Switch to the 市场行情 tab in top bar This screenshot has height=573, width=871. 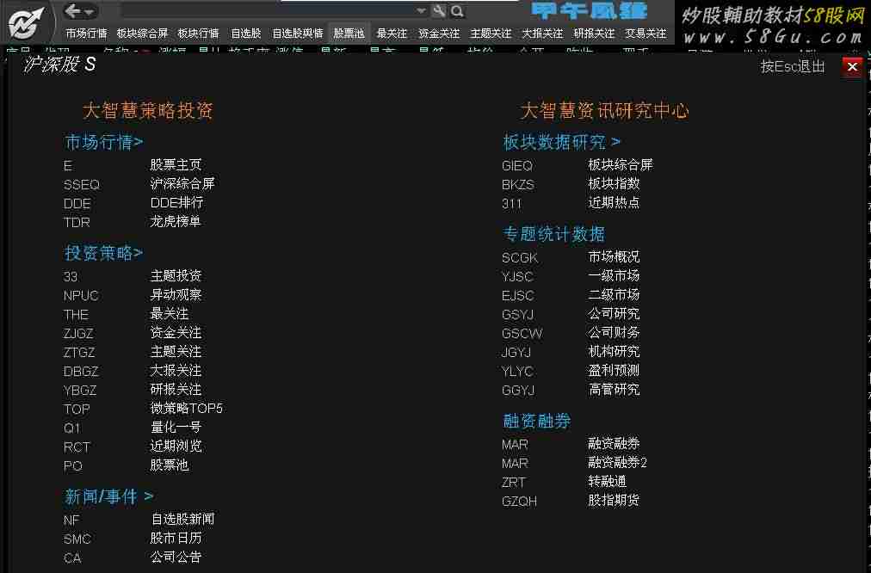click(x=86, y=34)
